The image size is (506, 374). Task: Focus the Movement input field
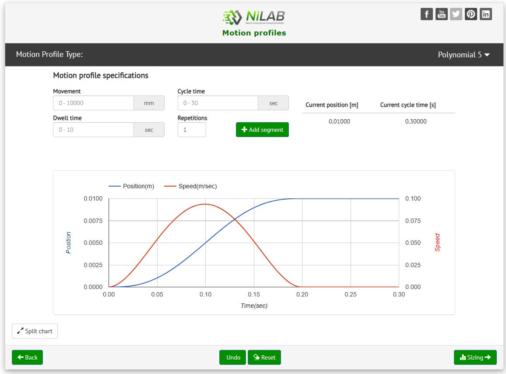click(93, 103)
